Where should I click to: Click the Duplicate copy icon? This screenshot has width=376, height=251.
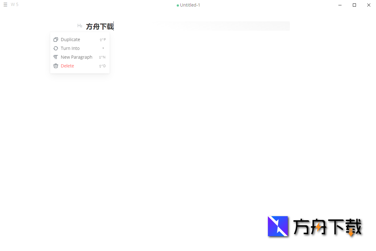pyautogui.click(x=55, y=39)
